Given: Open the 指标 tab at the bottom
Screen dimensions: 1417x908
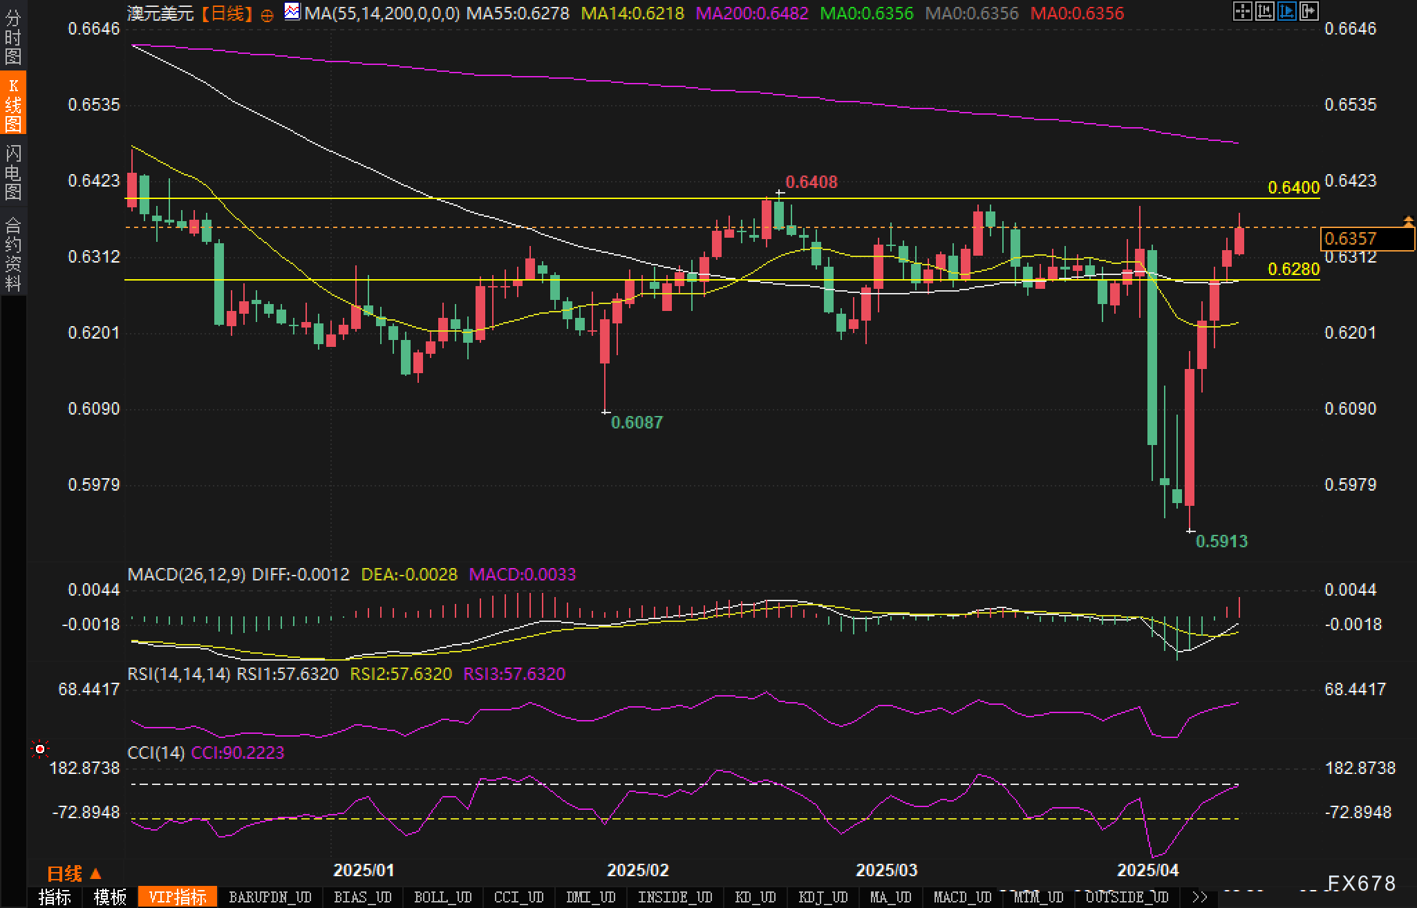Looking at the screenshot, I should pos(55,897).
